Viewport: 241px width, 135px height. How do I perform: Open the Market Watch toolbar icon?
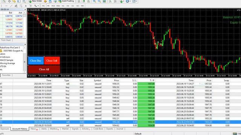(x=4, y=1)
